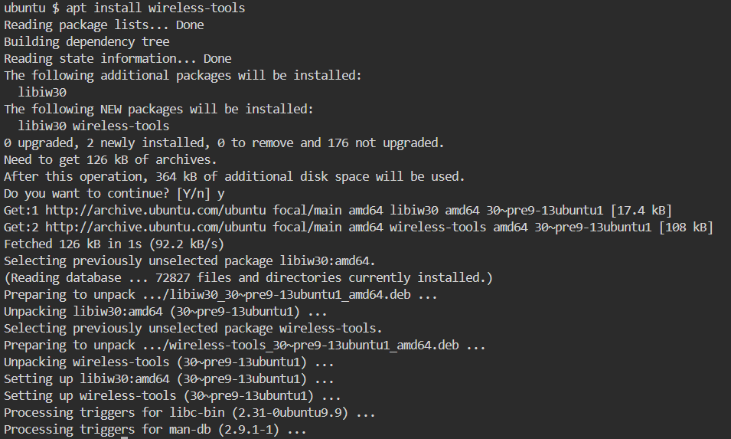Image resolution: width=731 pixels, height=439 pixels.
Task: Click the "Building dependency tree" line
Action: pyautogui.click(x=86, y=41)
